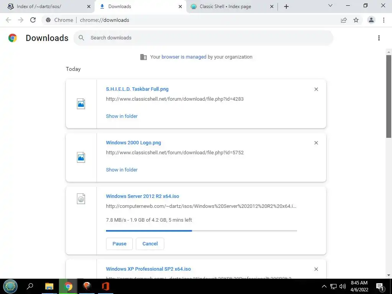Open the network status tray icon
This screenshot has width=392, height=294.
[x=333, y=286]
